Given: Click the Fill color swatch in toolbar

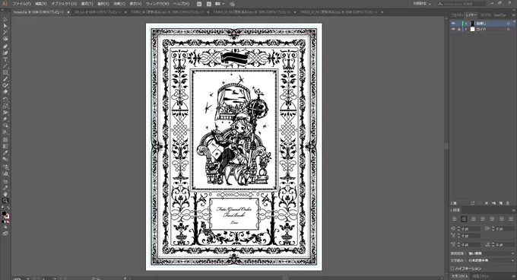Looking at the screenshot, I should (x=4, y=214).
